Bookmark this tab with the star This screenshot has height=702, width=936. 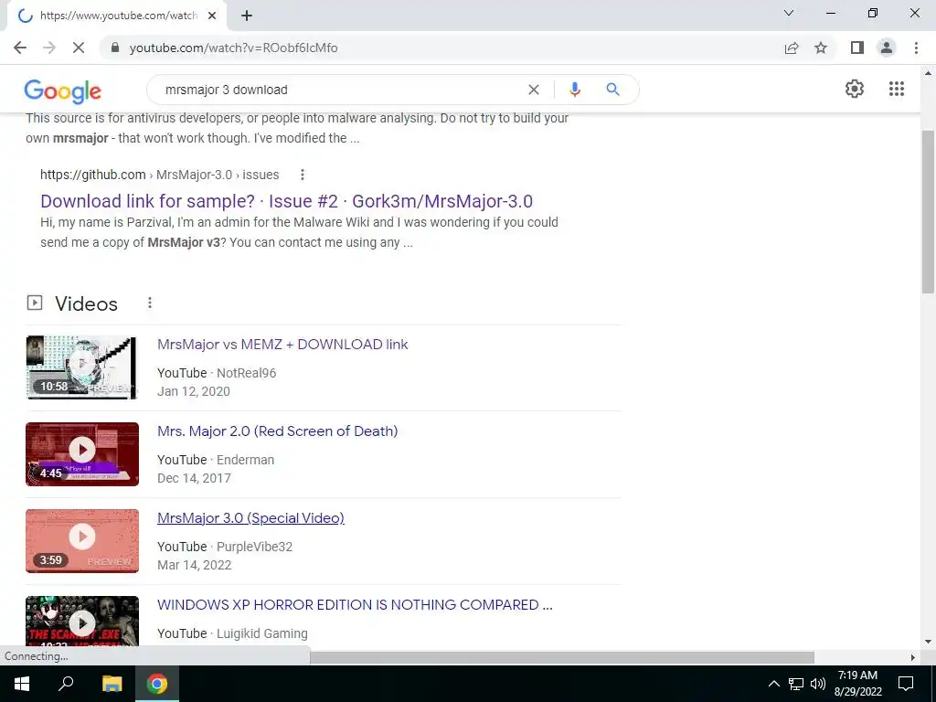[821, 48]
